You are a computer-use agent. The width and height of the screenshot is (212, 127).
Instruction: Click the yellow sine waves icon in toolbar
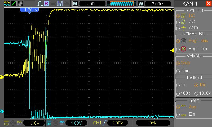7,3
